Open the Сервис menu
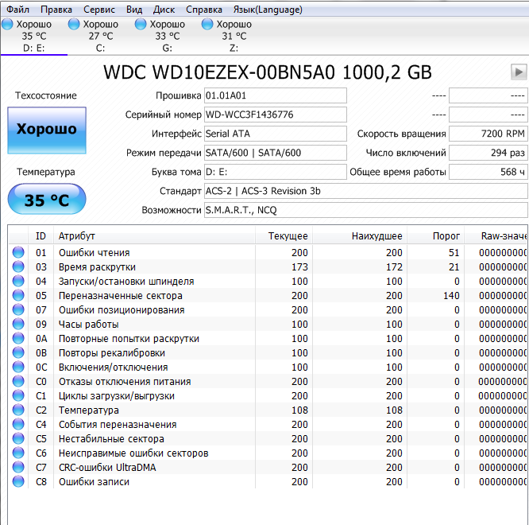Image resolution: width=529 pixels, height=525 pixels. 99,10
